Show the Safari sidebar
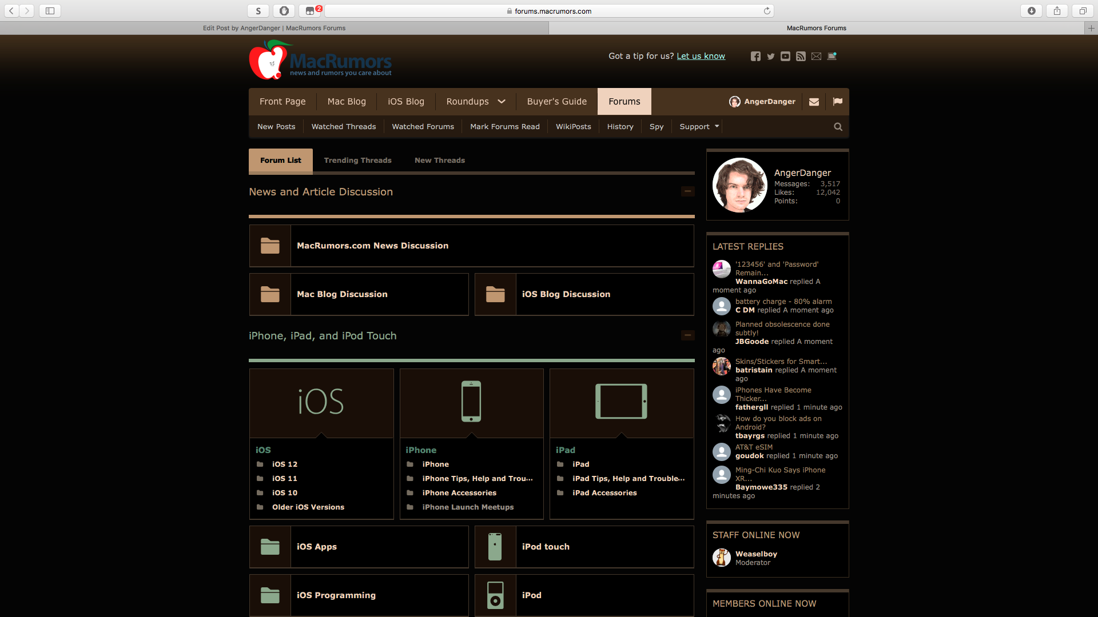The image size is (1098, 617). tap(50, 11)
